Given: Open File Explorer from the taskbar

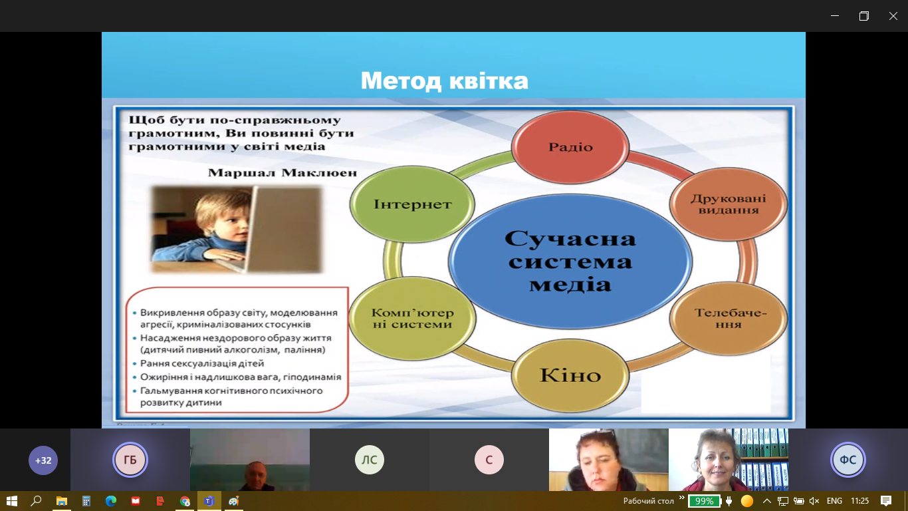Looking at the screenshot, I should point(61,501).
